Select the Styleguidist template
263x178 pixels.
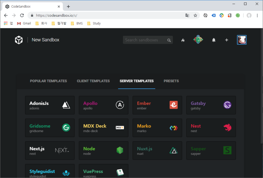(50, 171)
